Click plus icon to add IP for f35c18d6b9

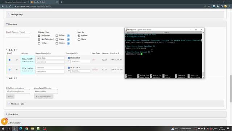coord(69,71)
